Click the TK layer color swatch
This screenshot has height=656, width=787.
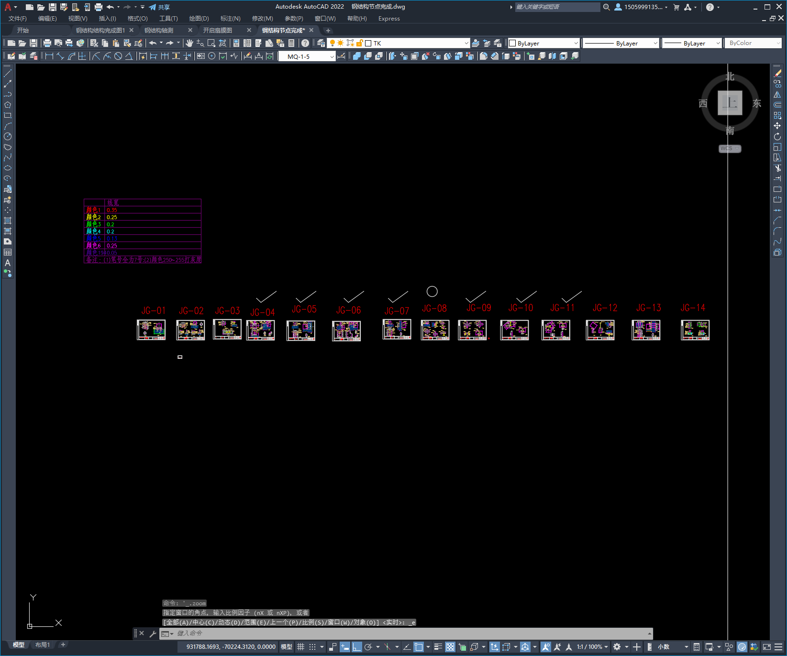coord(368,43)
